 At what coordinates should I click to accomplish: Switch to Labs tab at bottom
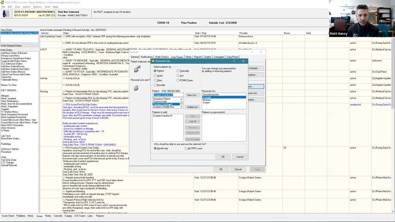[x=90, y=216]
